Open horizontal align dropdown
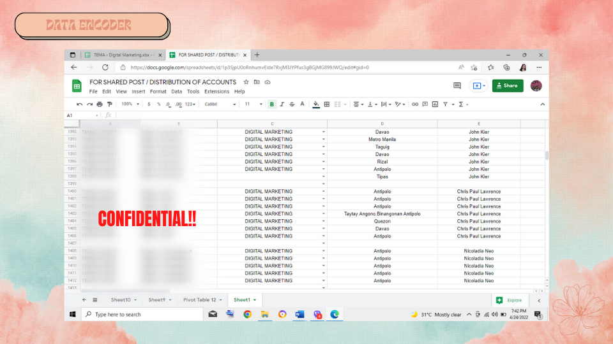613x344 pixels. pos(358,104)
